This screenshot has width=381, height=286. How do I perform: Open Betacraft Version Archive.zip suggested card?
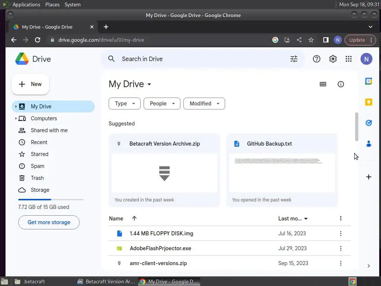(164, 170)
